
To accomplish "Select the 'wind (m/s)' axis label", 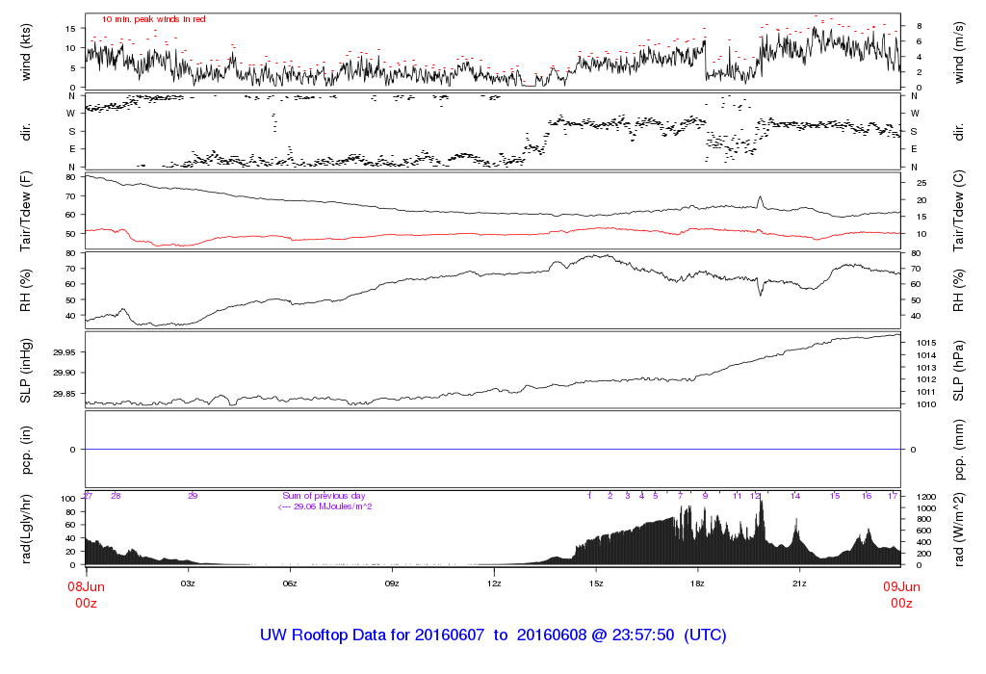I will click(x=958, y=52).
